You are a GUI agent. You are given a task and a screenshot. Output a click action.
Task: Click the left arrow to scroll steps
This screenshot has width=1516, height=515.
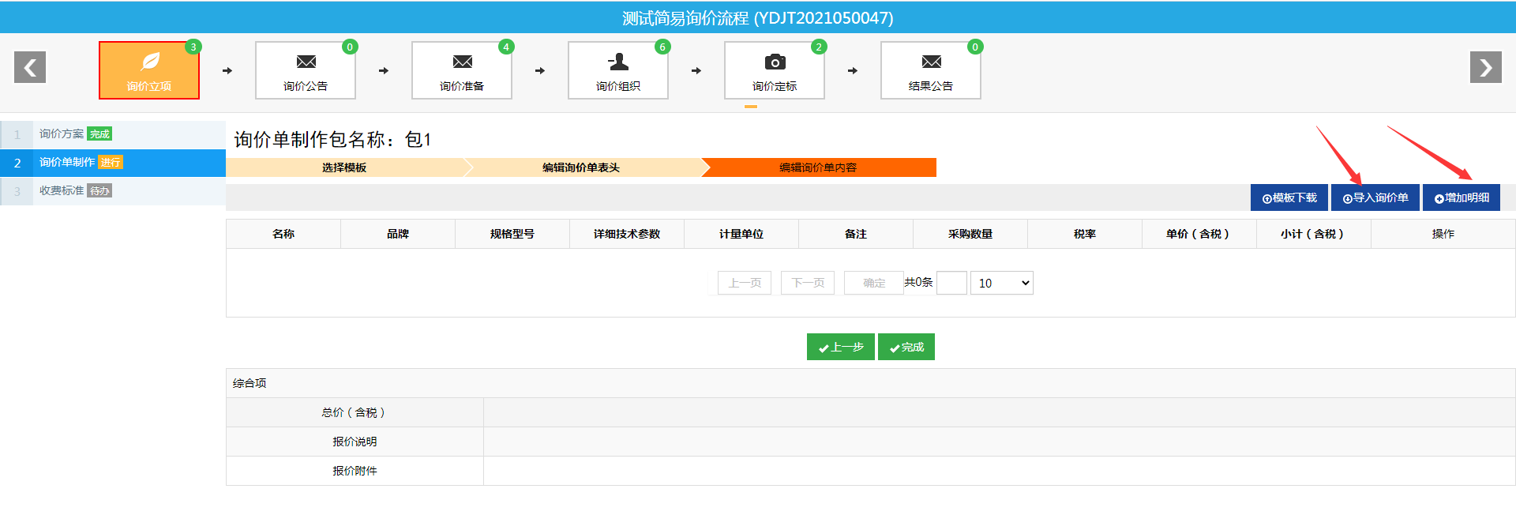[x=30, y=68]
